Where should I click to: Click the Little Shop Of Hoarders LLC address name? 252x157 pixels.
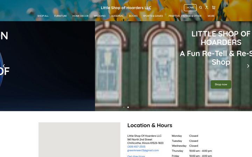coord(144,136)
